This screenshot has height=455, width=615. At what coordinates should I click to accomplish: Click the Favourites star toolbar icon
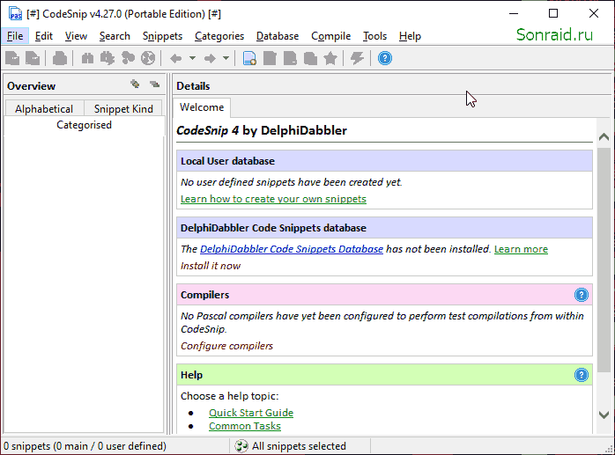coord(330,58)
